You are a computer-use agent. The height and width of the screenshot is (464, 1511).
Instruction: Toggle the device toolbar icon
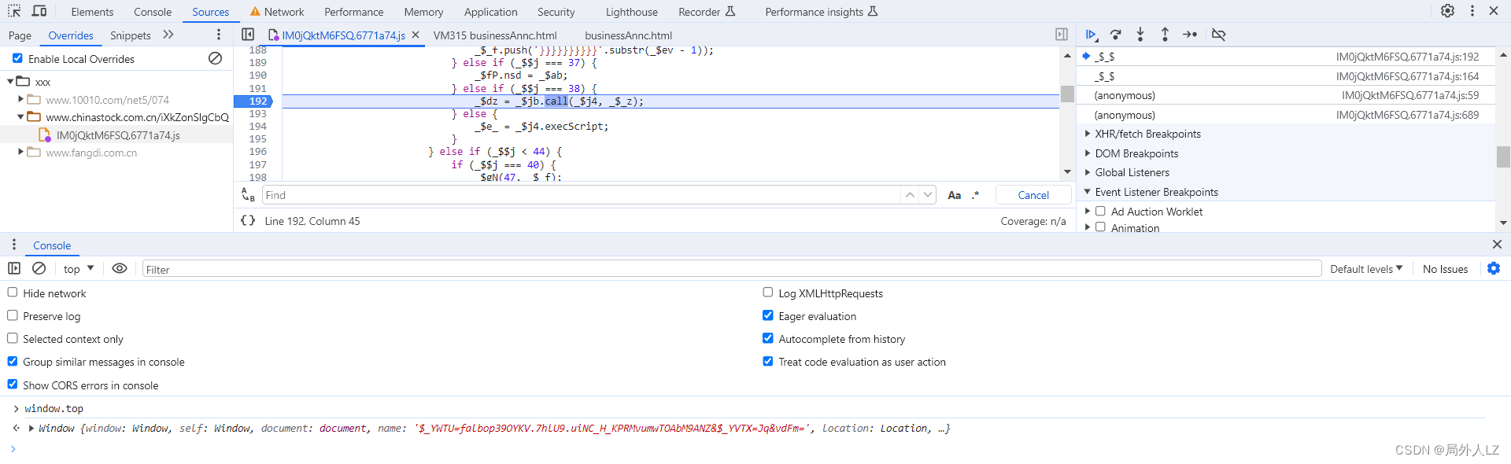[39, 11]
